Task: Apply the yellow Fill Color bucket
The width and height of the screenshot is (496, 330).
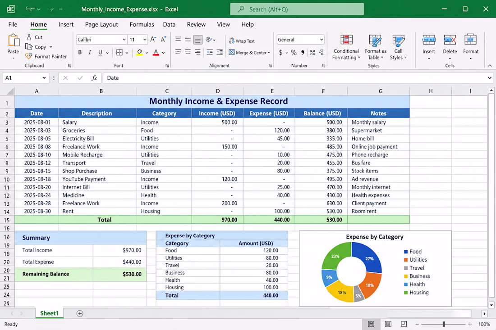Action: (x=139, y=52)
